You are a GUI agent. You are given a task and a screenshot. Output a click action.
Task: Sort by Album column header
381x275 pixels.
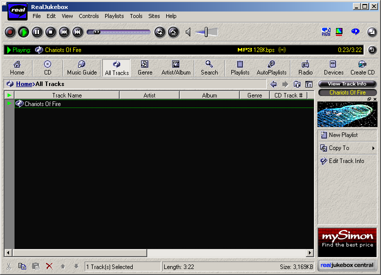pos(209,95)
